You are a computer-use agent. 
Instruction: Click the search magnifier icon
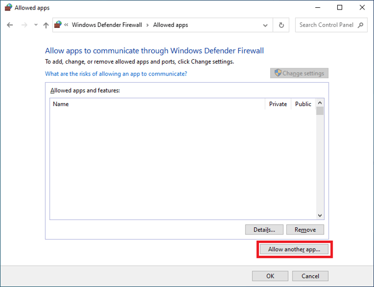(x=361, y=25)
